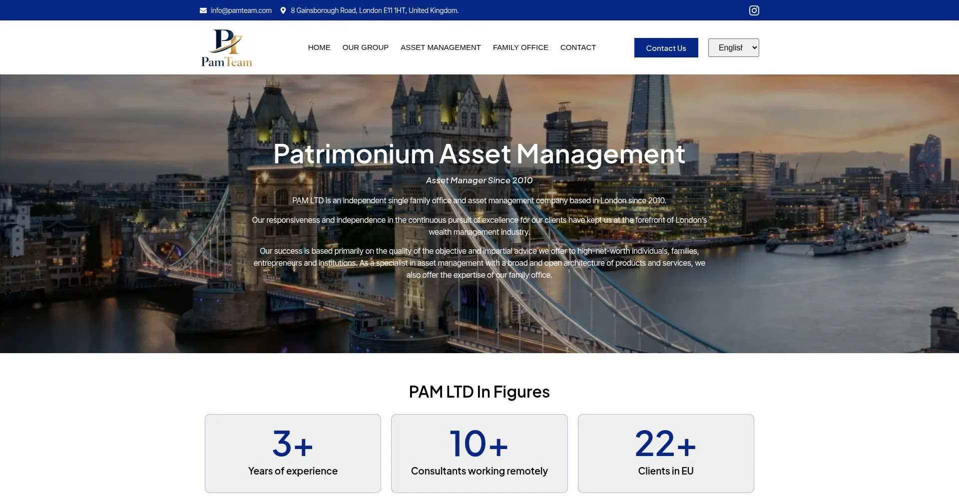Open the Instagram icon link

754,10
